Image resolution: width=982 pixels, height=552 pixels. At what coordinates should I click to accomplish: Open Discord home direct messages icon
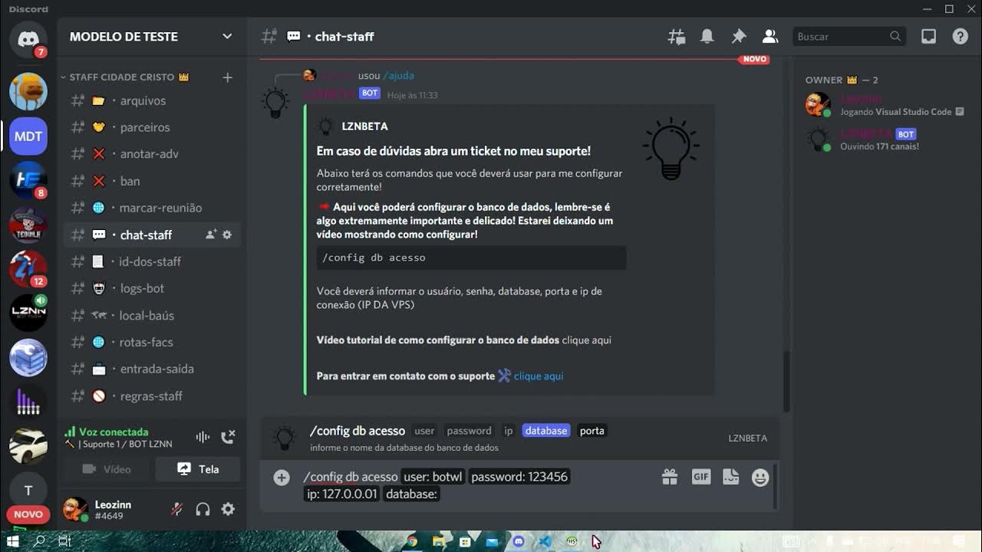coord(28,38)
